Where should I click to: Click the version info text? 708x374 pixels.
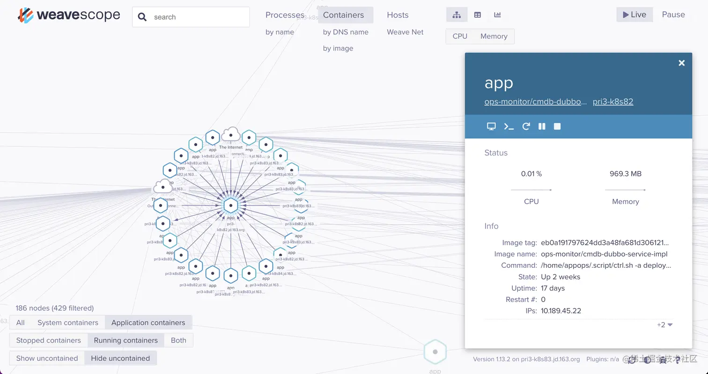tap(526, 359)
